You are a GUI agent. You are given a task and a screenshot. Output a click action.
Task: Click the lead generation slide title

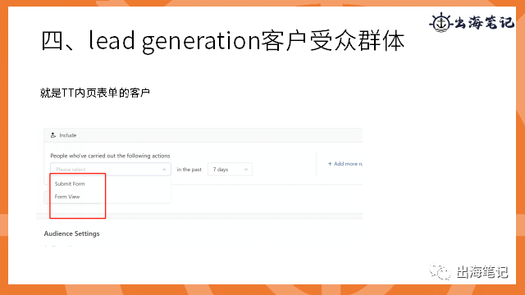[x=222, y=41]
